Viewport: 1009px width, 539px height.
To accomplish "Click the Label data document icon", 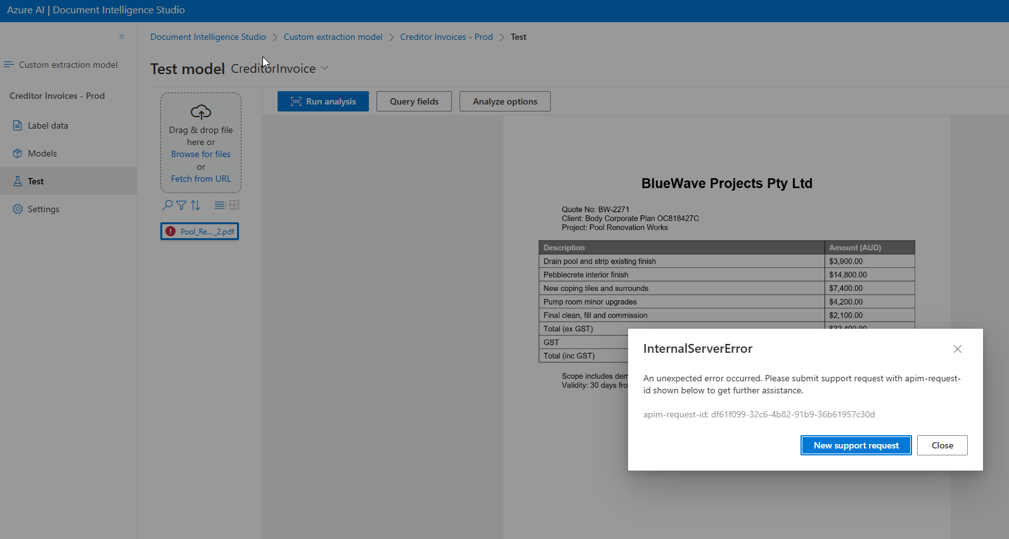I will [x=18, y=125].
